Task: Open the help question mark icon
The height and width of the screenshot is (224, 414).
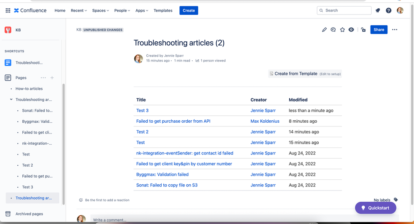Action: [x=388, y=10]
